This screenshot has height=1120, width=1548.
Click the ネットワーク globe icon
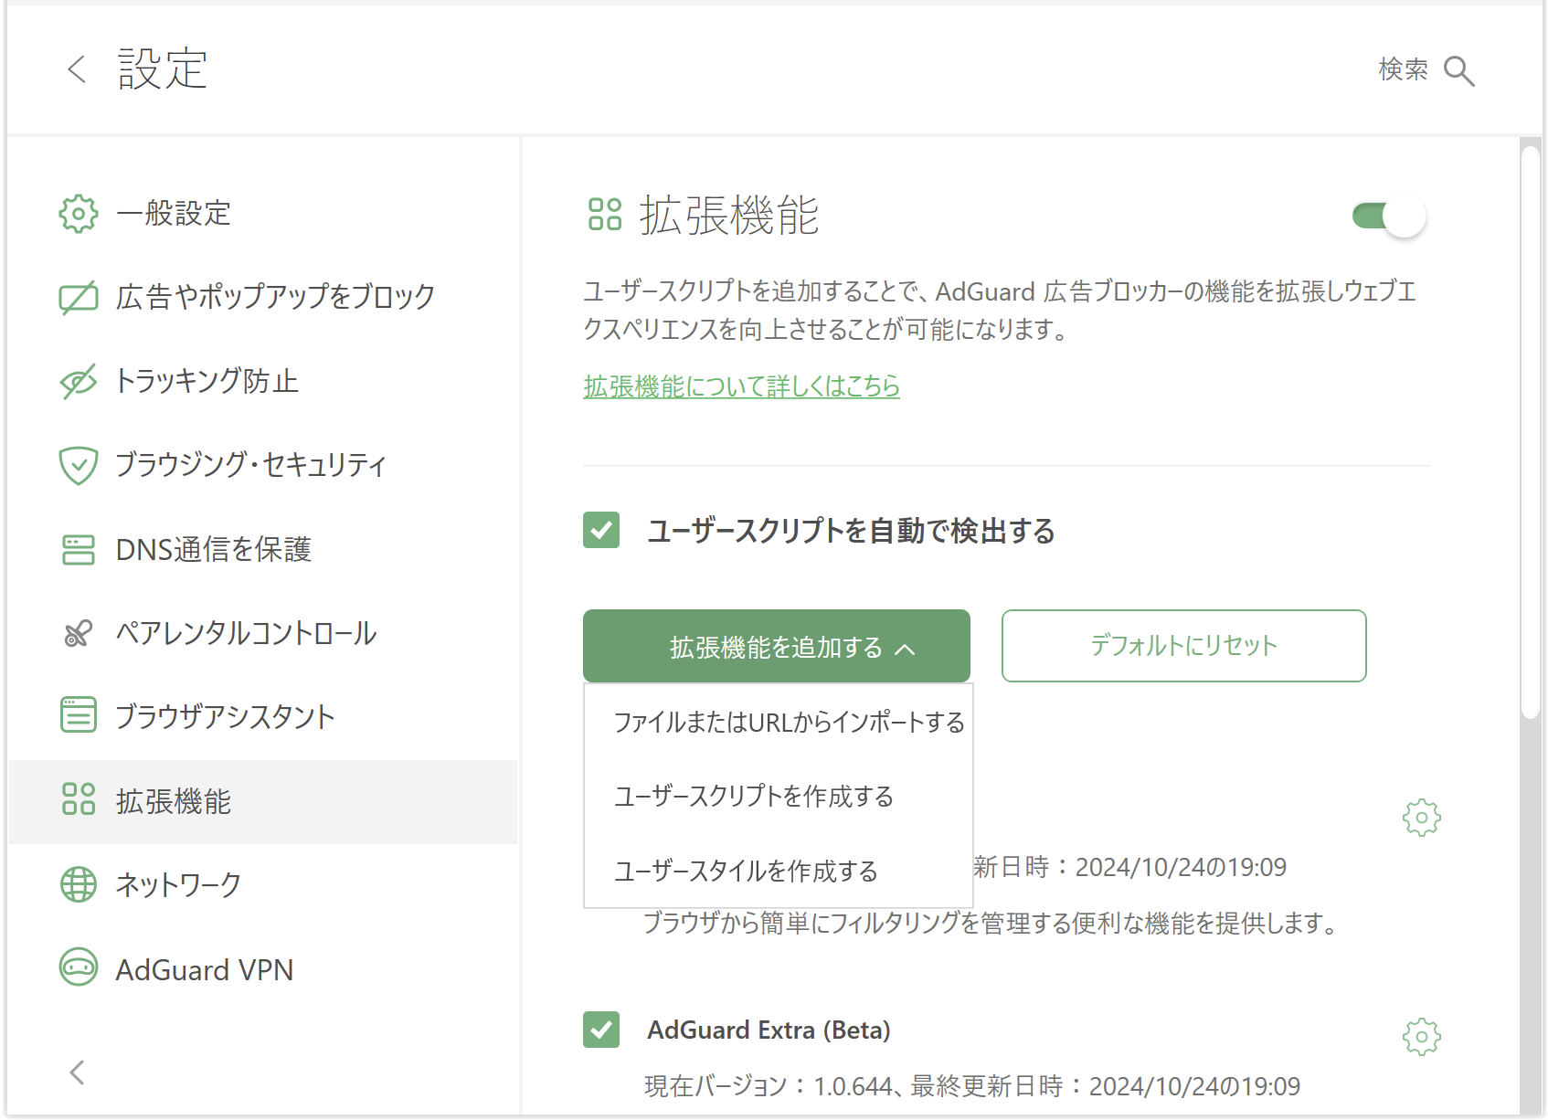click(x=79, y=884)
